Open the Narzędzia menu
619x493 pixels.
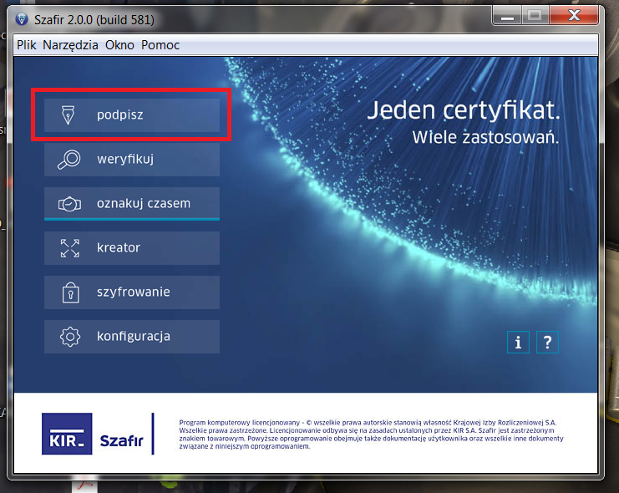pyautogui.click(x=70, y=45)
